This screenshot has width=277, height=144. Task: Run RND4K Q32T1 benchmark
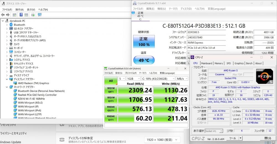pyautogui.click(x=111, y=109)
